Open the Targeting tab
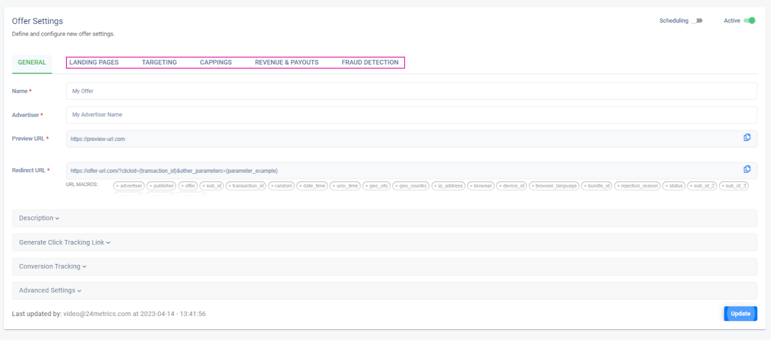771x340 pixels. pos(160,63)
